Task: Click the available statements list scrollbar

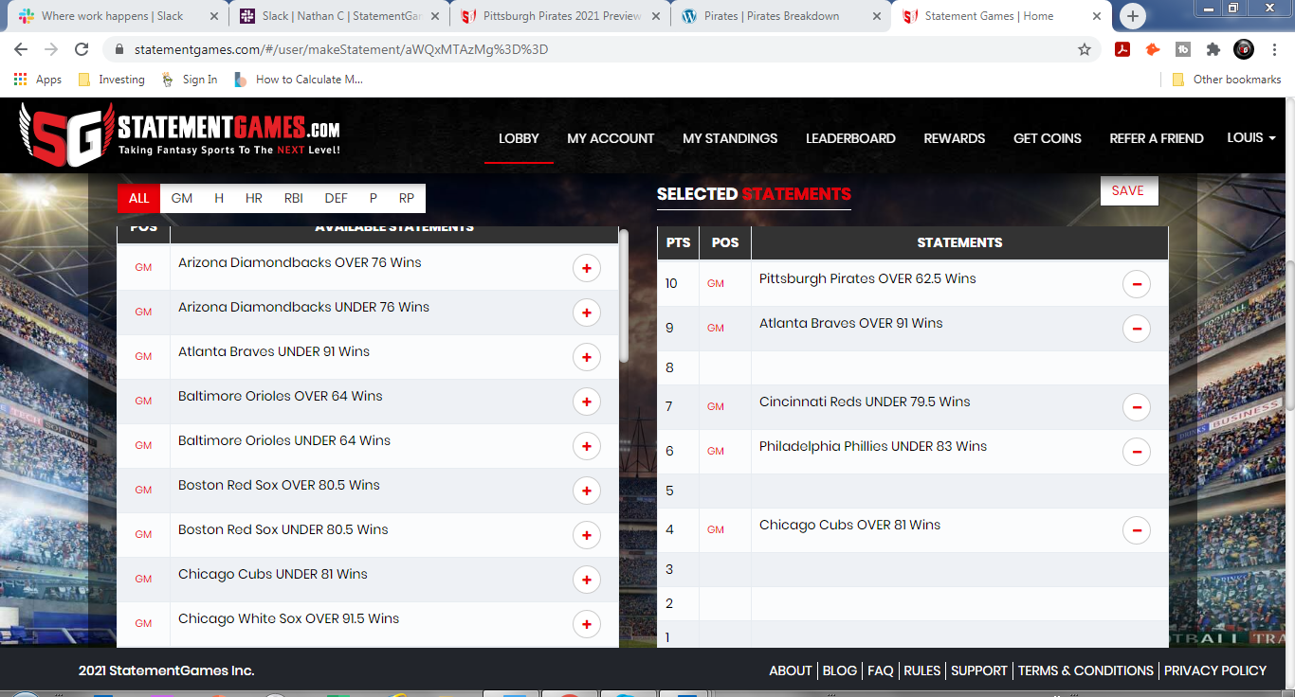Action: point(623,295)
